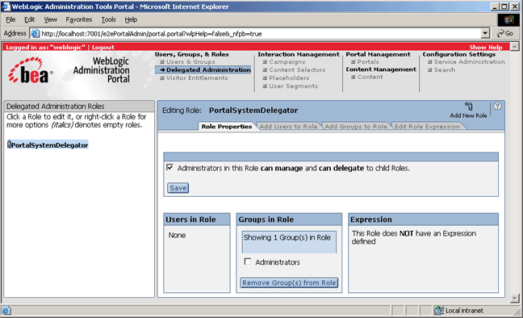
Task: Open Portals link
Action: [368, 61]
